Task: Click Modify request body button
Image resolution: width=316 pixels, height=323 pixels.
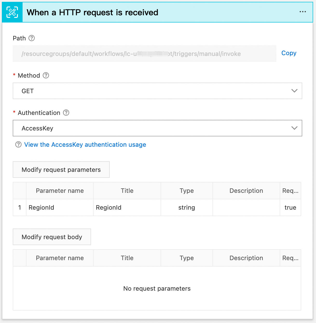Action: [52, 237]
